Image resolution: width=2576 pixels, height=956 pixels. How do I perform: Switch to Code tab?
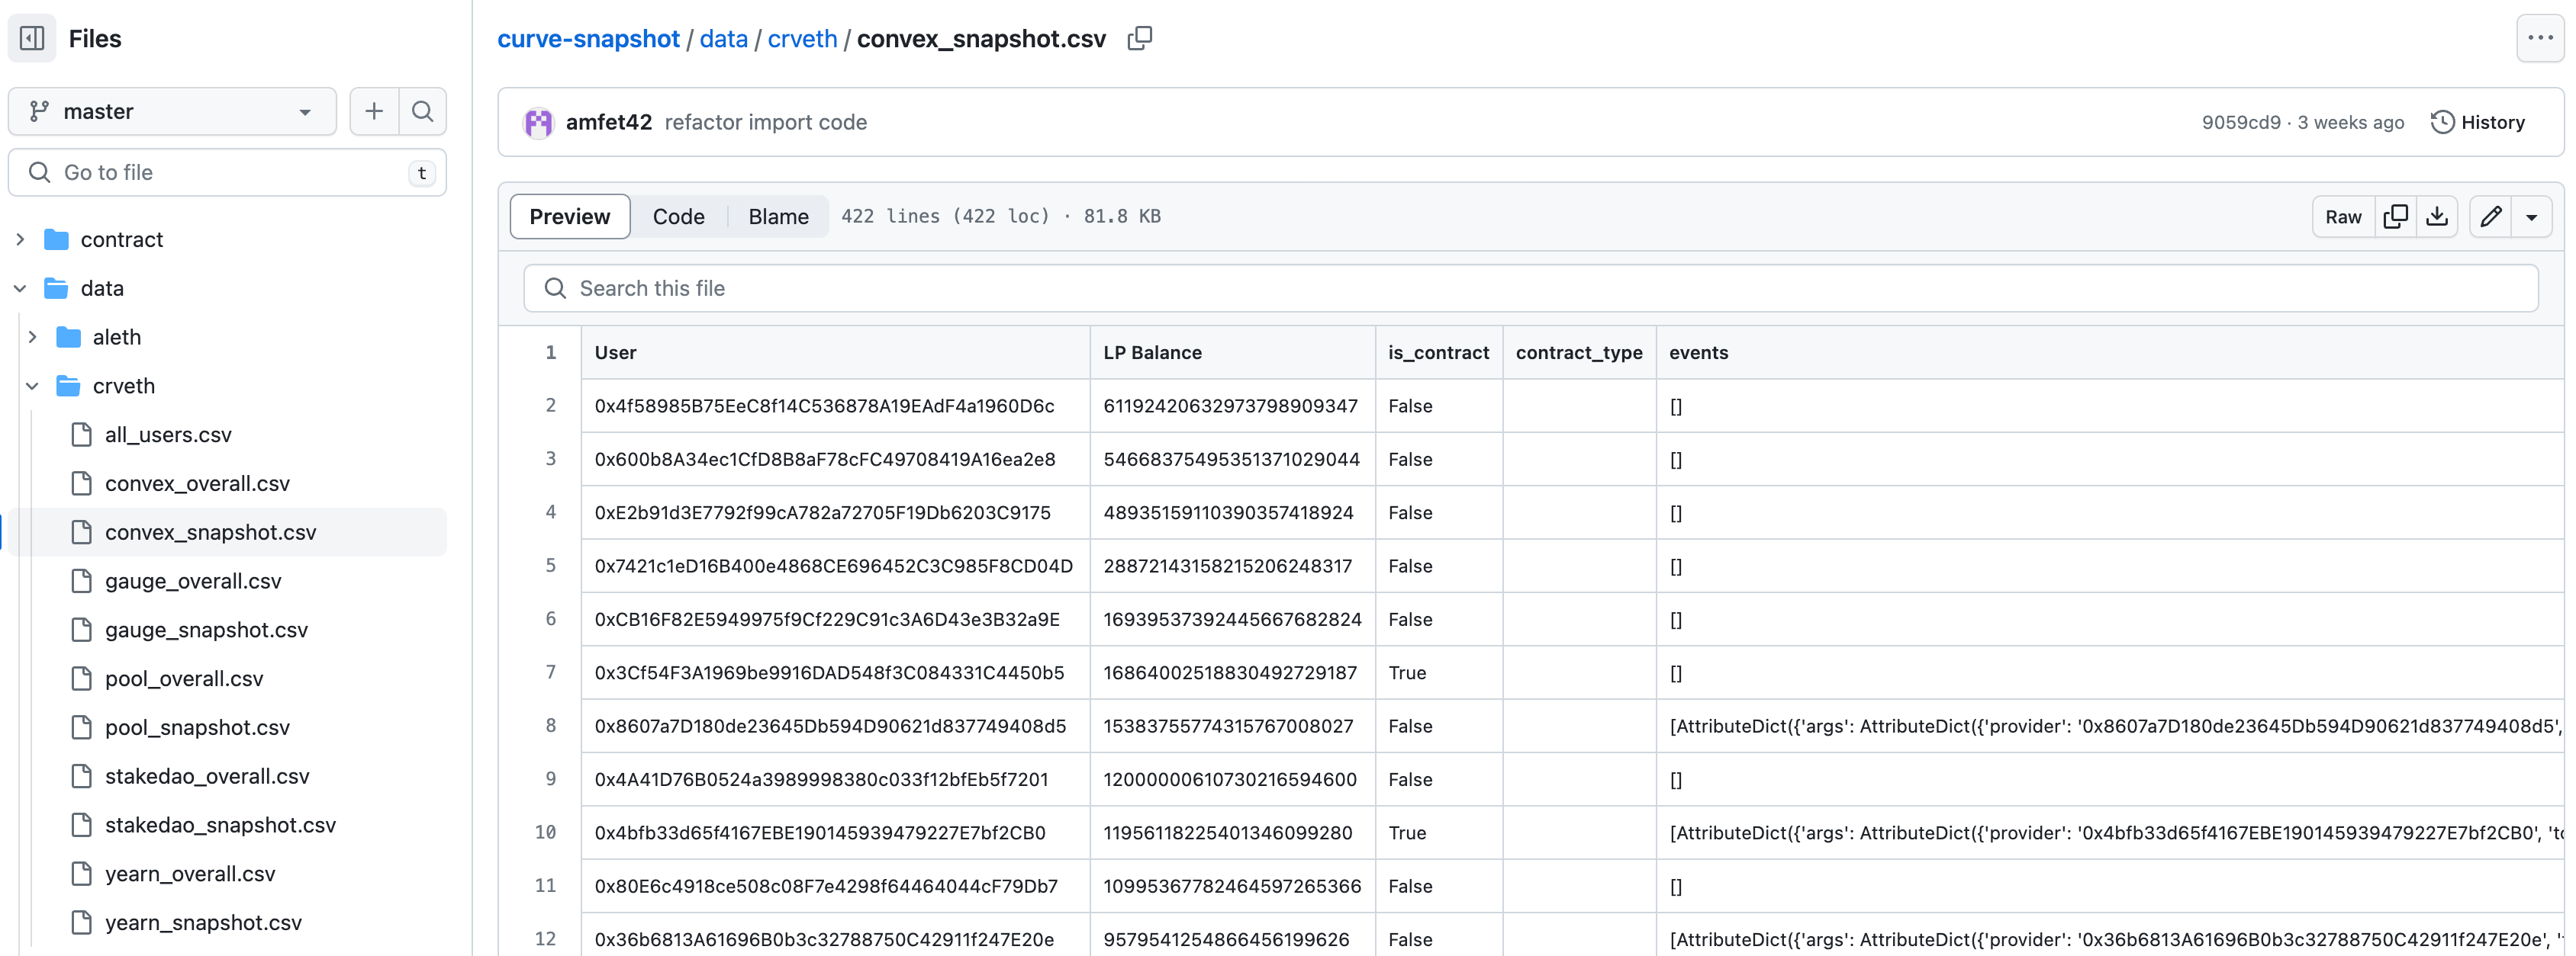point(678,217)
